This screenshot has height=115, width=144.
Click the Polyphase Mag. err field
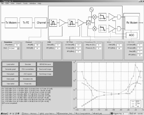[99, 45]
